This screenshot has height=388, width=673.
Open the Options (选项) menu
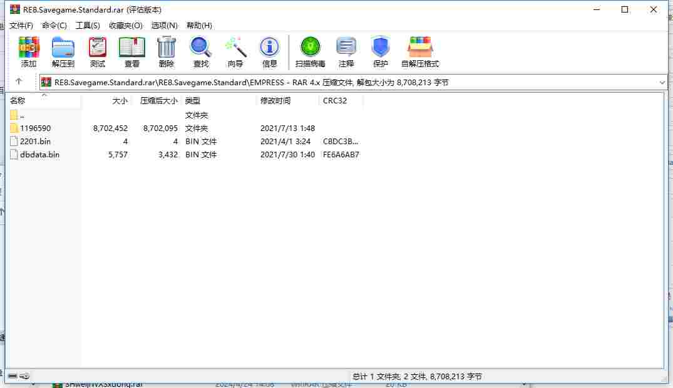[165, 25]
